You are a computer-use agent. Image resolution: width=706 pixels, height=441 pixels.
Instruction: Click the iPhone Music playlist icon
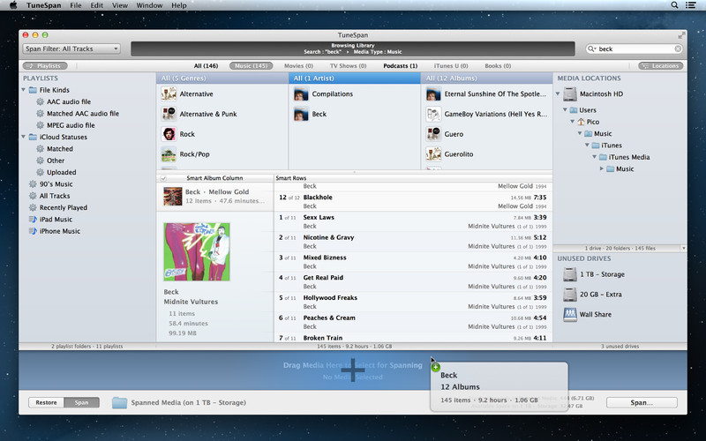point(33,231)
